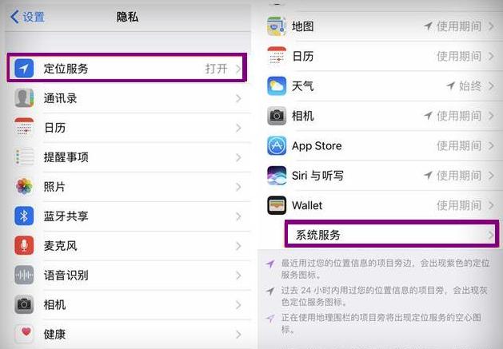Expand 蓝牙共享 row chevron

click(238, 216)
